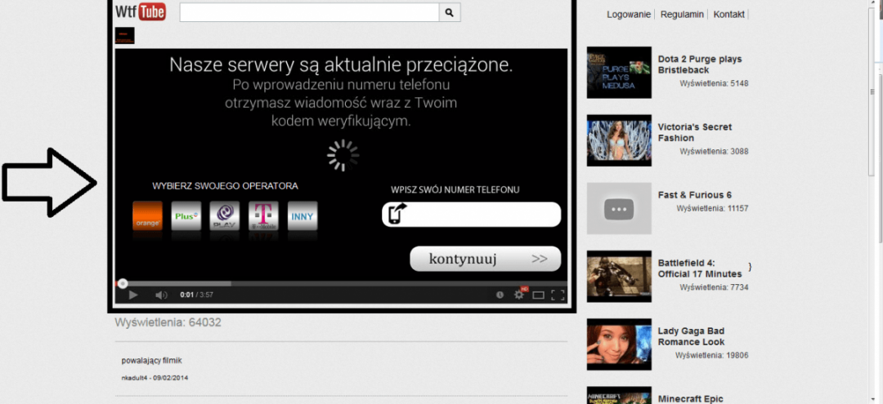Click the watch later clock icon
The image size is (883, 404).
coord(500,295)
